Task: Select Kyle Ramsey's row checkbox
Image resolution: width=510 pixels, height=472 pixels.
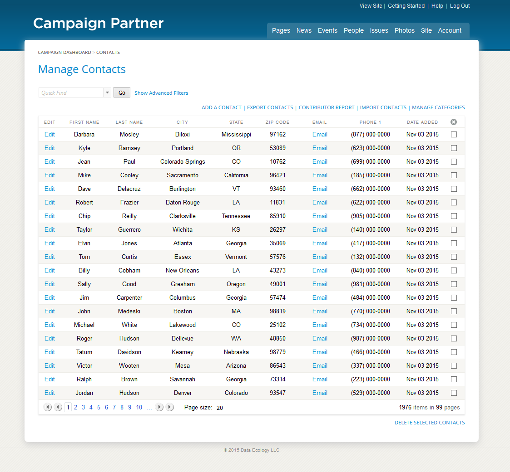Action: coord(454,148)
